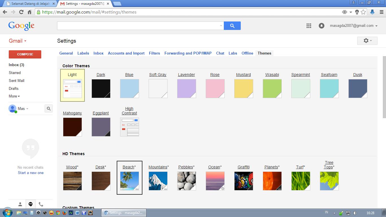Show search options dropdown arrow
The image size is (386, 217).
click(221, 26)
